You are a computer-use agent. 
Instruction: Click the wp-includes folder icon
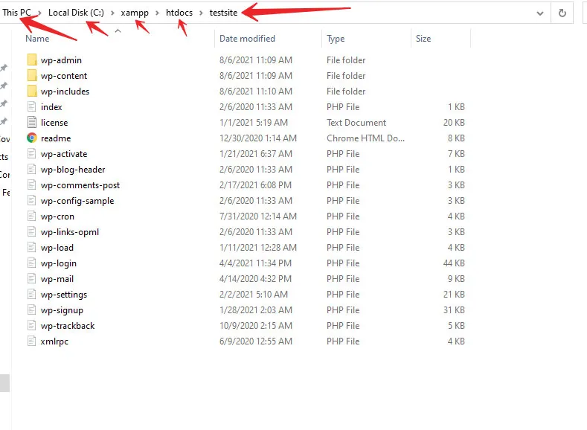pyautogui.click(x=32, y=91)
